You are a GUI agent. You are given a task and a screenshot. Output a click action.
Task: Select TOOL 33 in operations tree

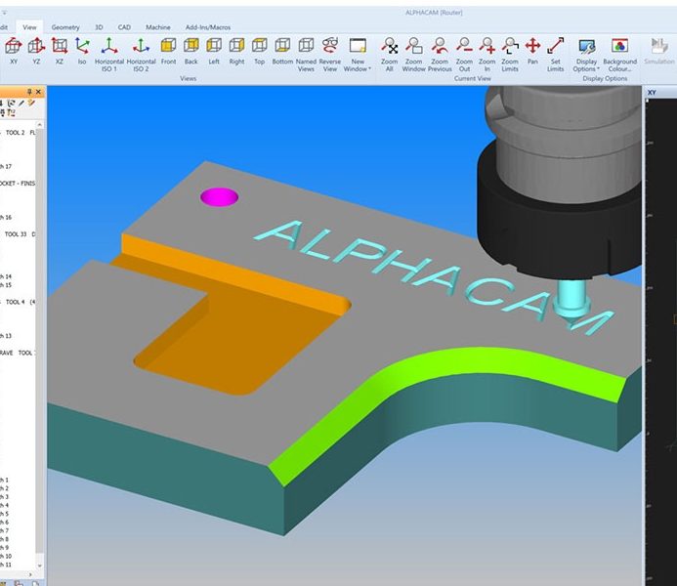coord(17,234)
